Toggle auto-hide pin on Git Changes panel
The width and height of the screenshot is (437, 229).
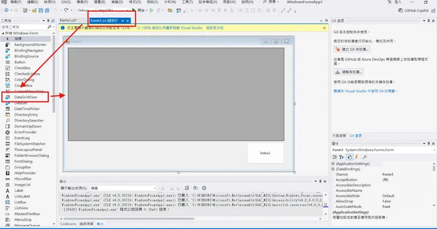coord(429,21)
